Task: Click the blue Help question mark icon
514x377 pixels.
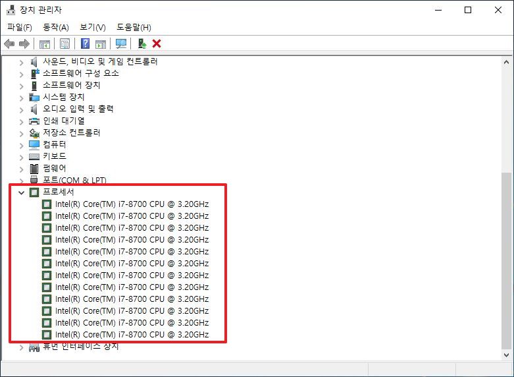Action: (x=86, y=43)
